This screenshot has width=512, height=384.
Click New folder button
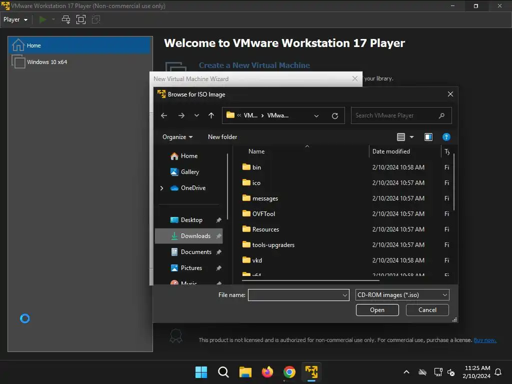tap(222, 137)
